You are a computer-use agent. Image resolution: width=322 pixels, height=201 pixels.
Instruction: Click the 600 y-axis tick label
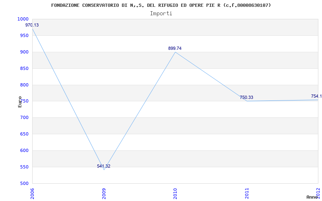tap(24, 150)
